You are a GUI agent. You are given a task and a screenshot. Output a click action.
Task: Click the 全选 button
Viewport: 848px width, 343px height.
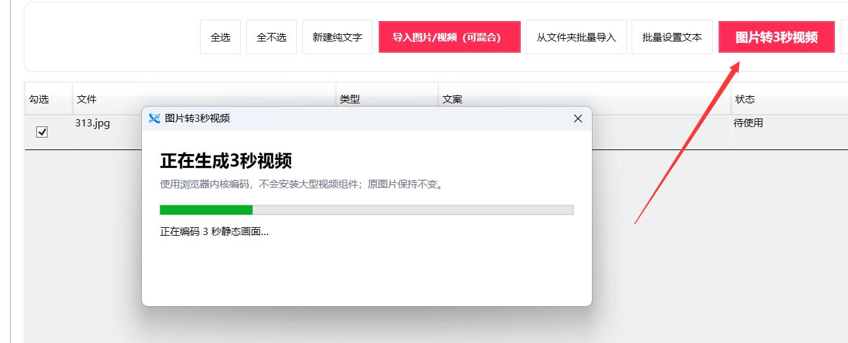tap(220, 37)
